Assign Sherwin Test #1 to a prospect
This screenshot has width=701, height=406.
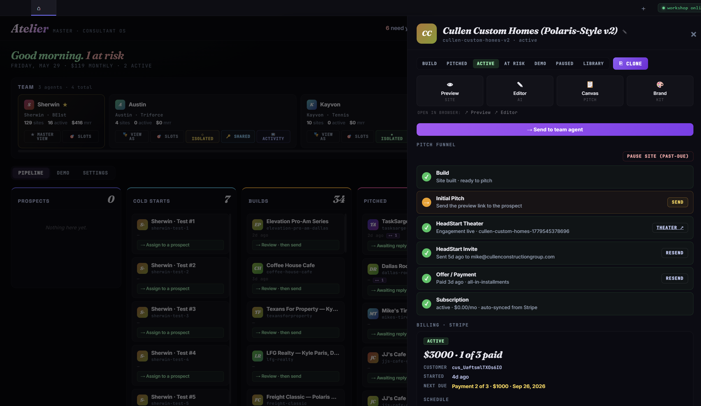click(180, 245)
